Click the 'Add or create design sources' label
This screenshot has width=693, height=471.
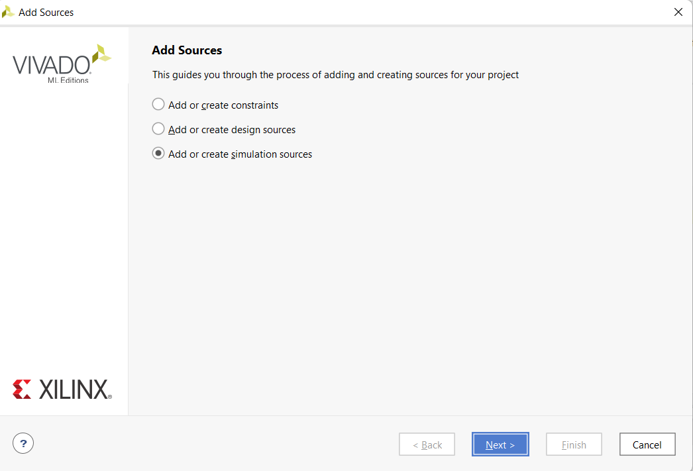point(232,130)
